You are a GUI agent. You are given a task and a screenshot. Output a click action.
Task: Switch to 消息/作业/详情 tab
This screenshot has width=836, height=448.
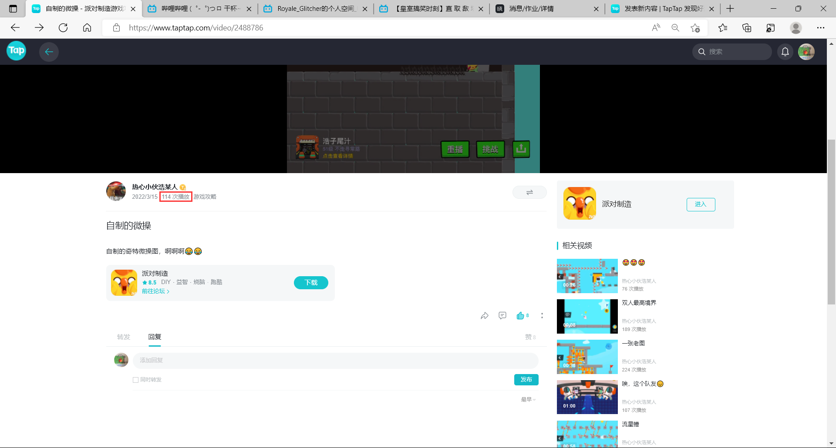547,9
